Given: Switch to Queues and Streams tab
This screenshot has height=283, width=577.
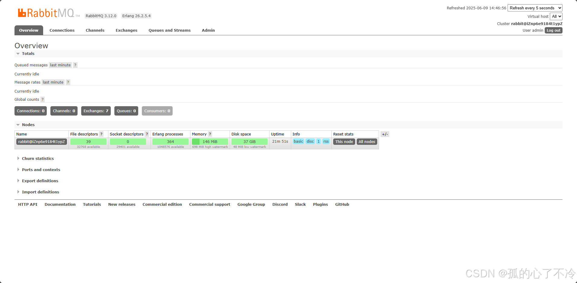Looking at the screenshot, I should point(170,30).
